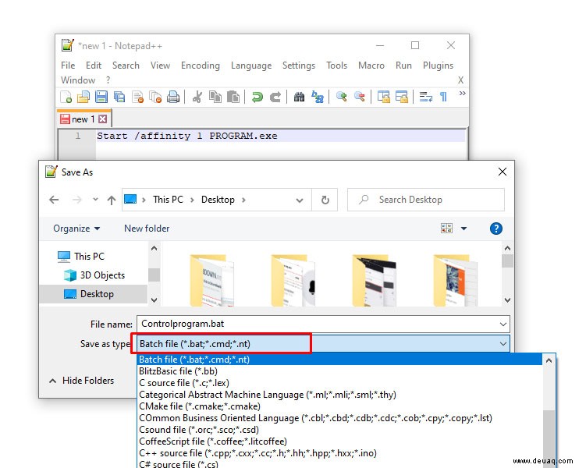The width and height of the screenshot is (586, 468).
Task: Click the Synchronize vertical scrolling icon
Action: pyautogui.click(x=383, y=97)
